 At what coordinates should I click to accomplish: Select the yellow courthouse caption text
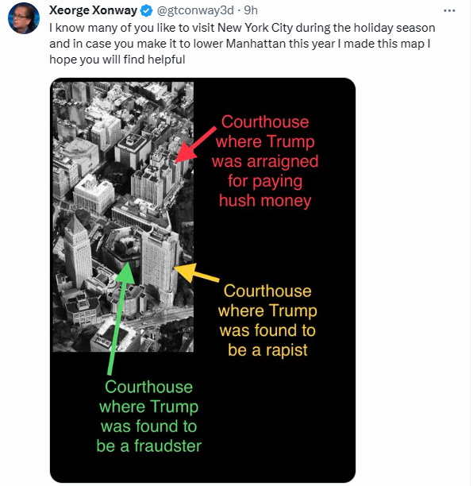[x=267, y=321]
